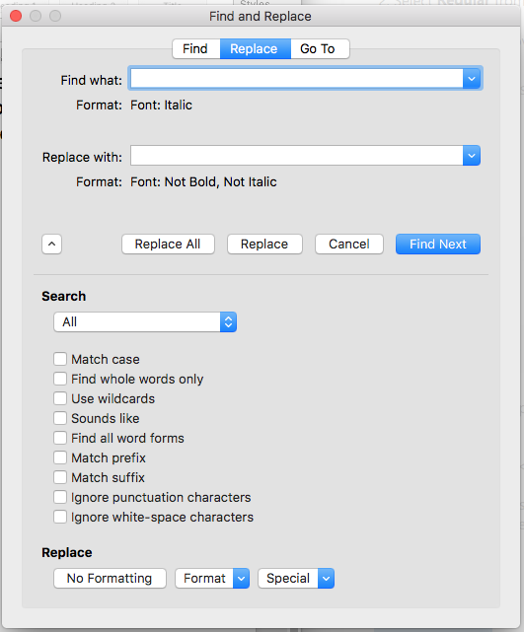
Task: Switch to the Go To tab
Action: pos(319,48)
